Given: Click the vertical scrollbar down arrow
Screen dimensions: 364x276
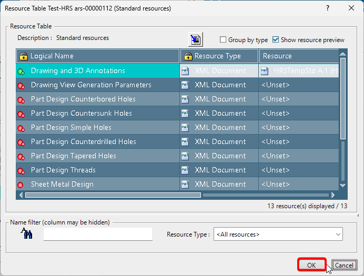Looking at the screenshot, I should tap(343, 185).
